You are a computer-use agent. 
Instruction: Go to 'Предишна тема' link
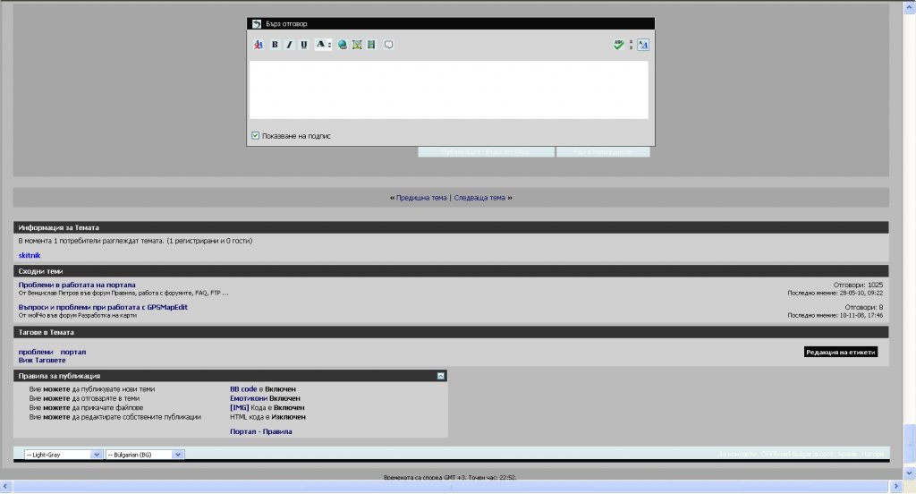(420, 198)
